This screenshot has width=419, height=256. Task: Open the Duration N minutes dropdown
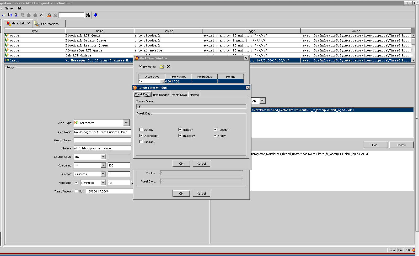point(103,174)
